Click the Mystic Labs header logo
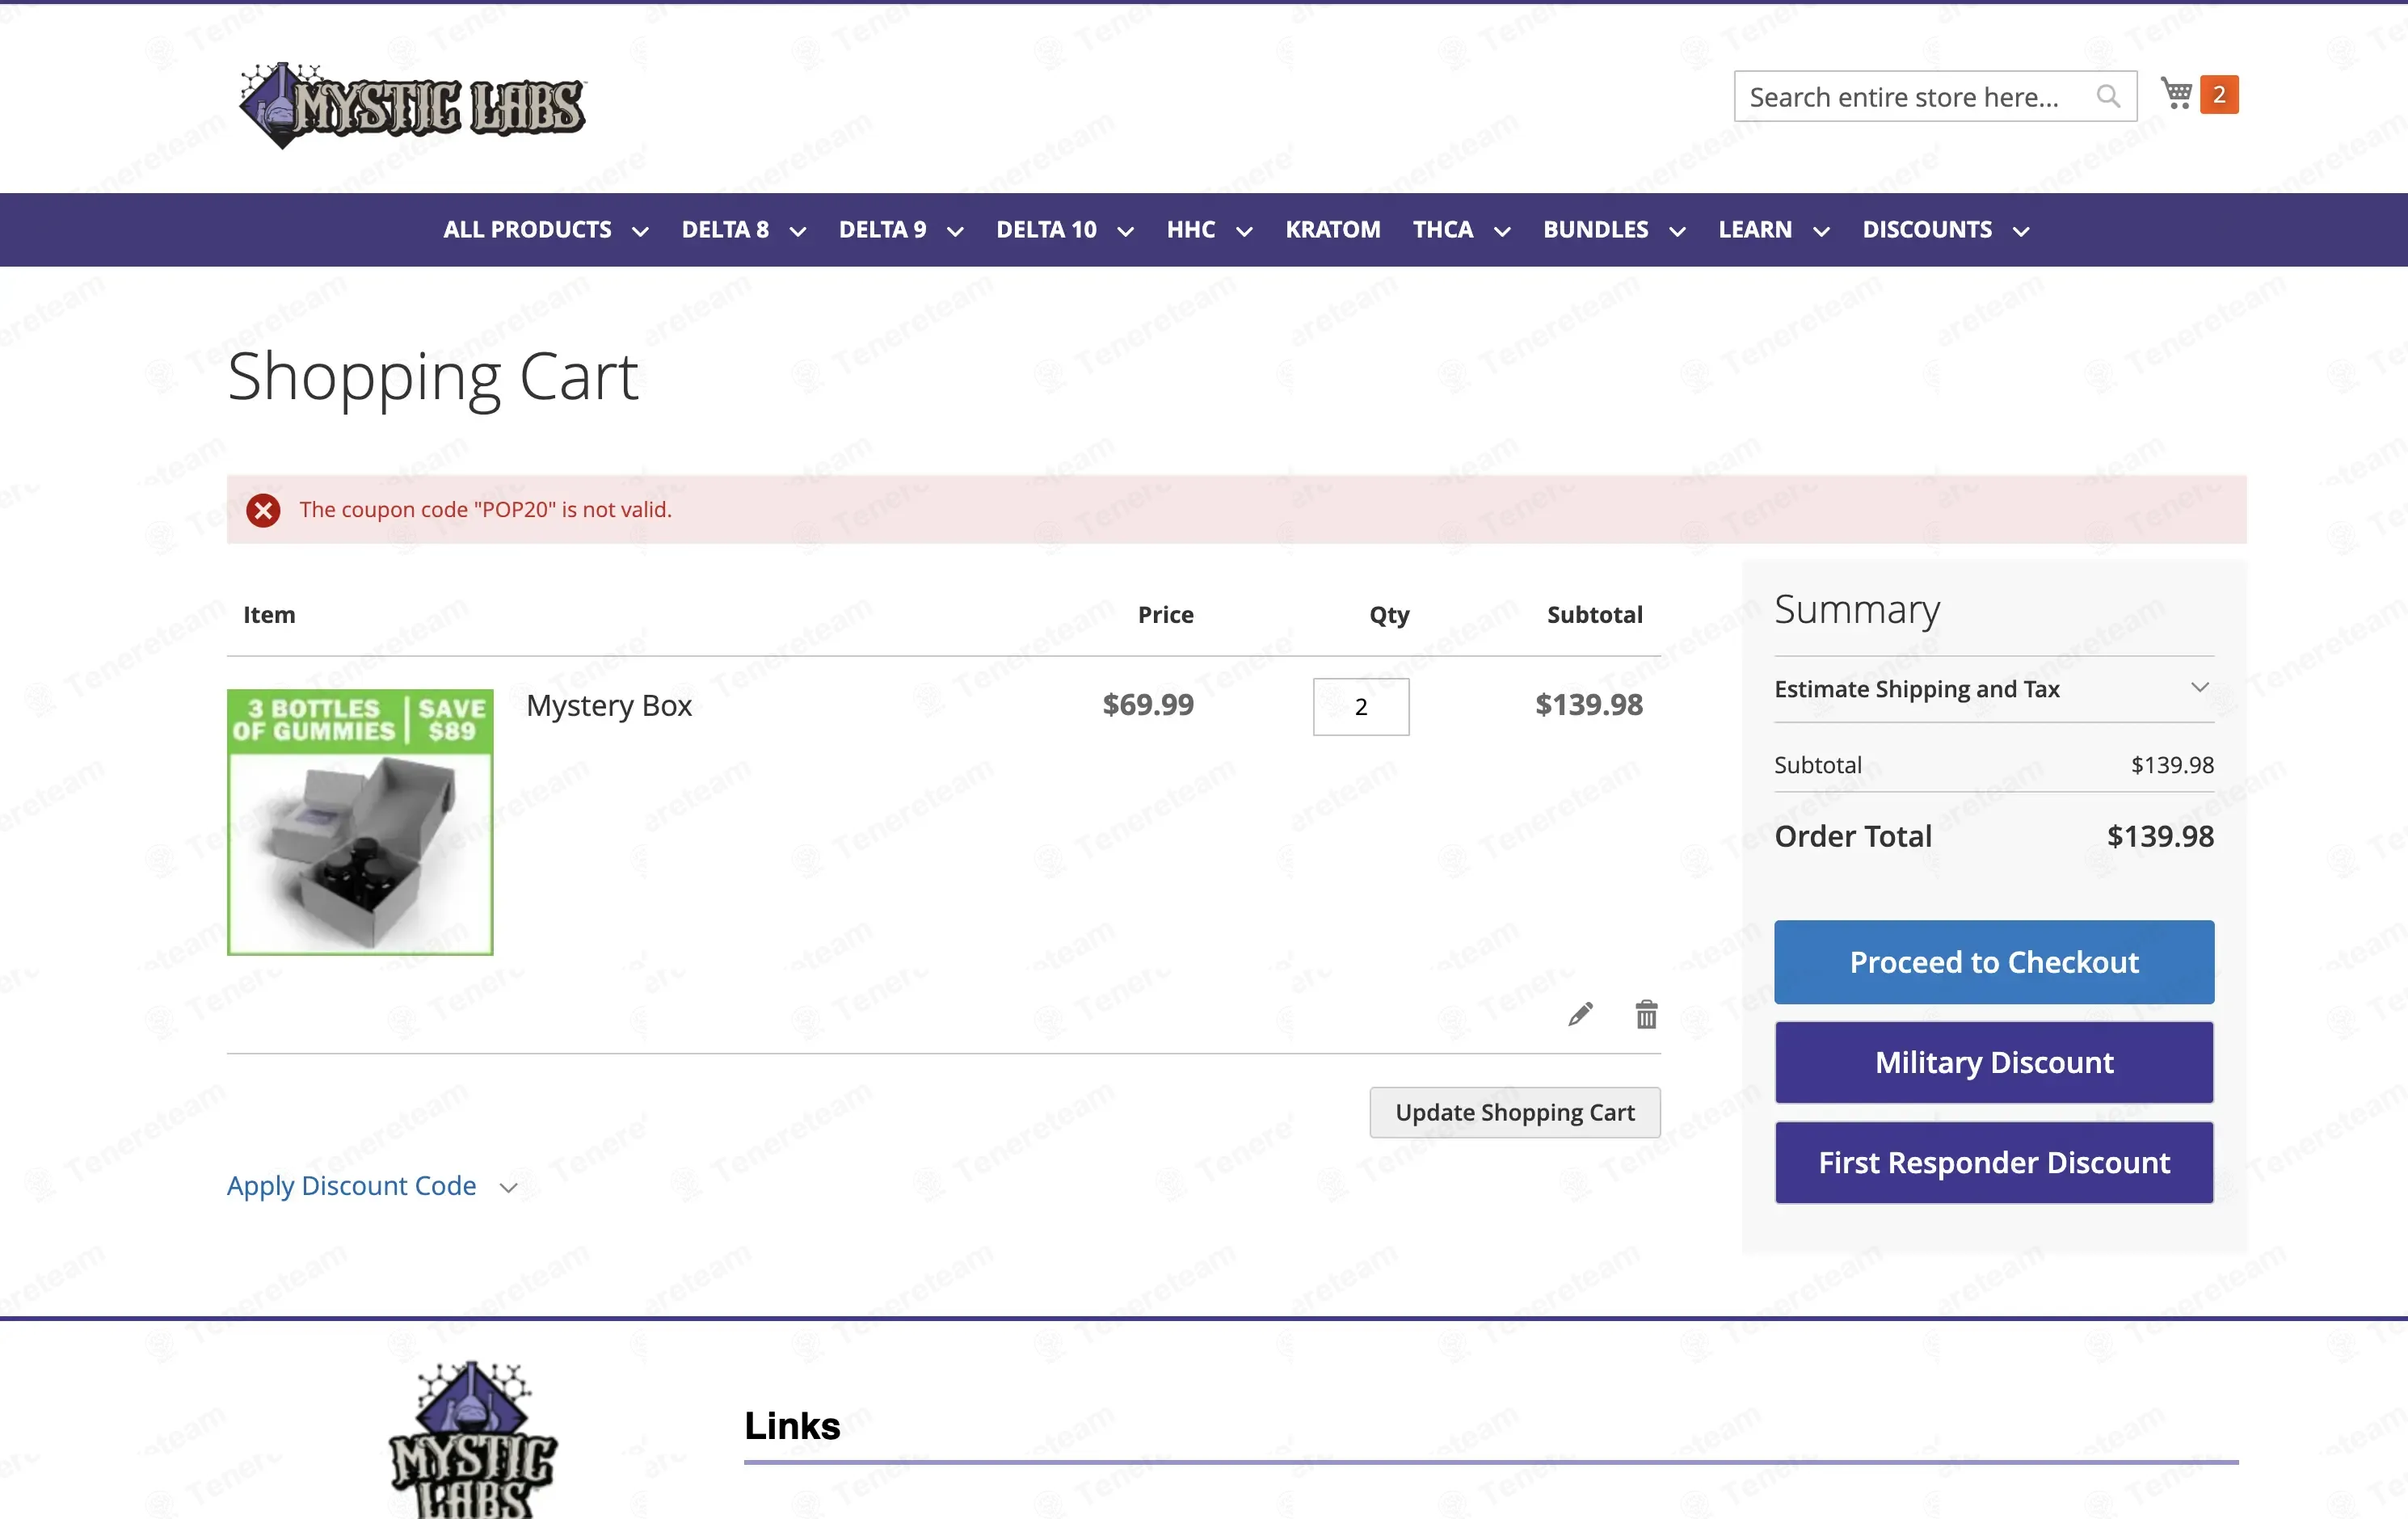Image resolution: width=2408 pixels, height=1519 pixels. (x=412, y=106)
